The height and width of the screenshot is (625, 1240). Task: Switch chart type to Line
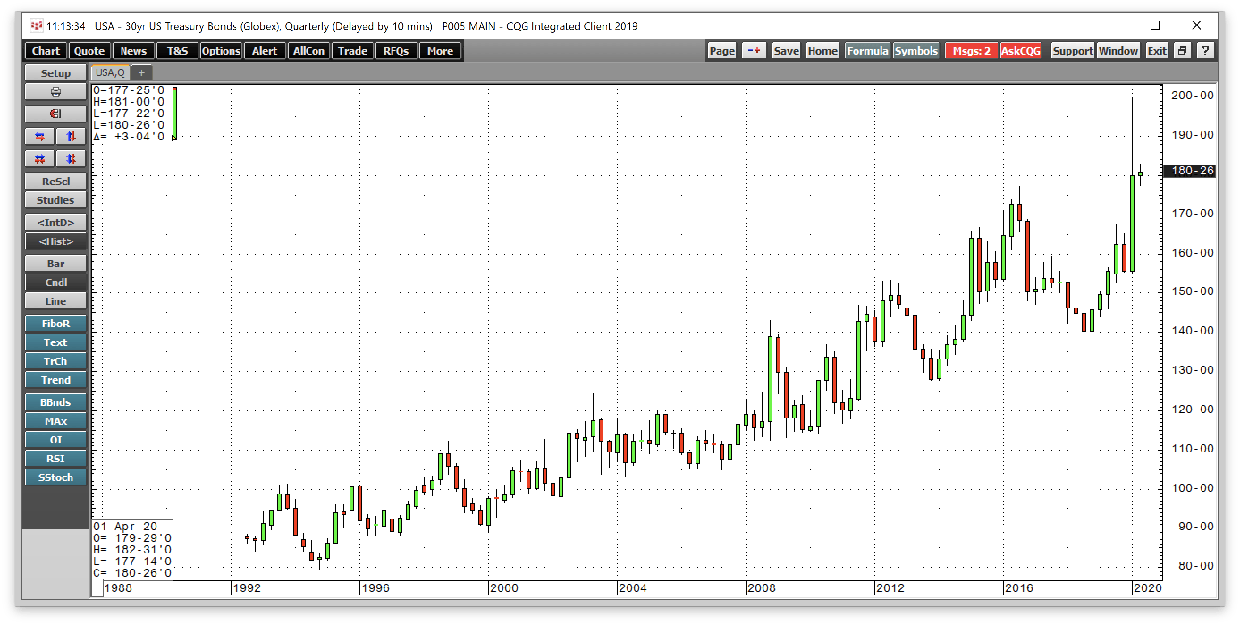point(55,301)
